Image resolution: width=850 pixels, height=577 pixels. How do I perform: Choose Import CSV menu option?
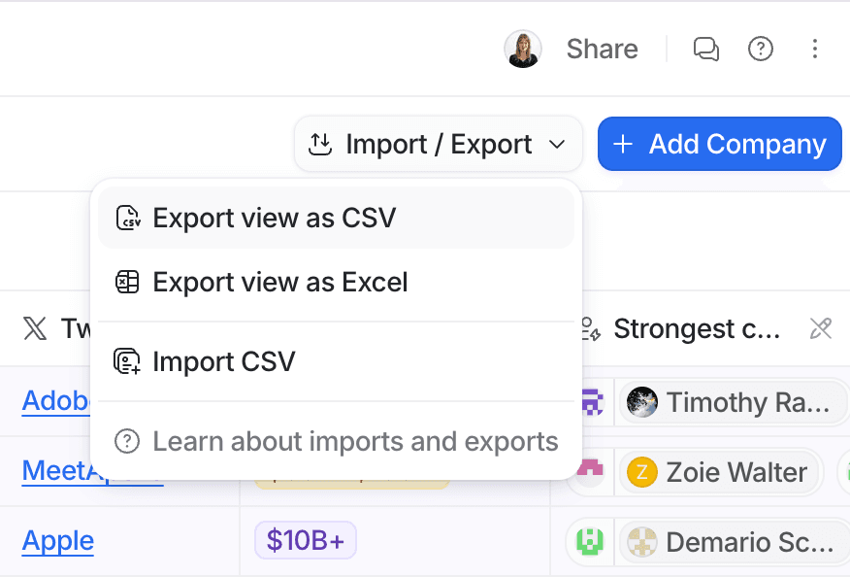[223, 361]
